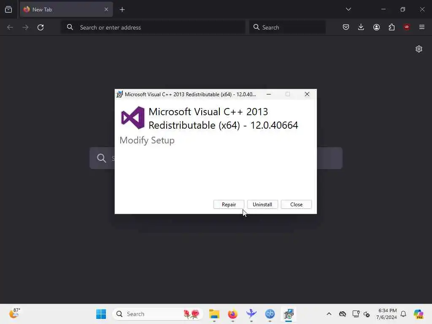
Task: Select the New Tab browser tab
Action: [x=66, y=9]
